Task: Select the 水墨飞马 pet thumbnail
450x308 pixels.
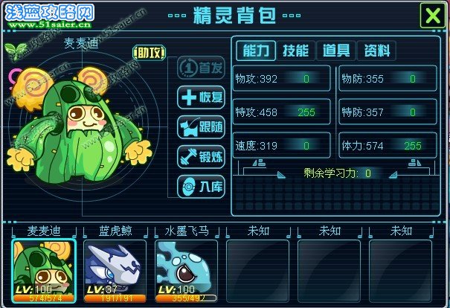Action: (186, 272)
